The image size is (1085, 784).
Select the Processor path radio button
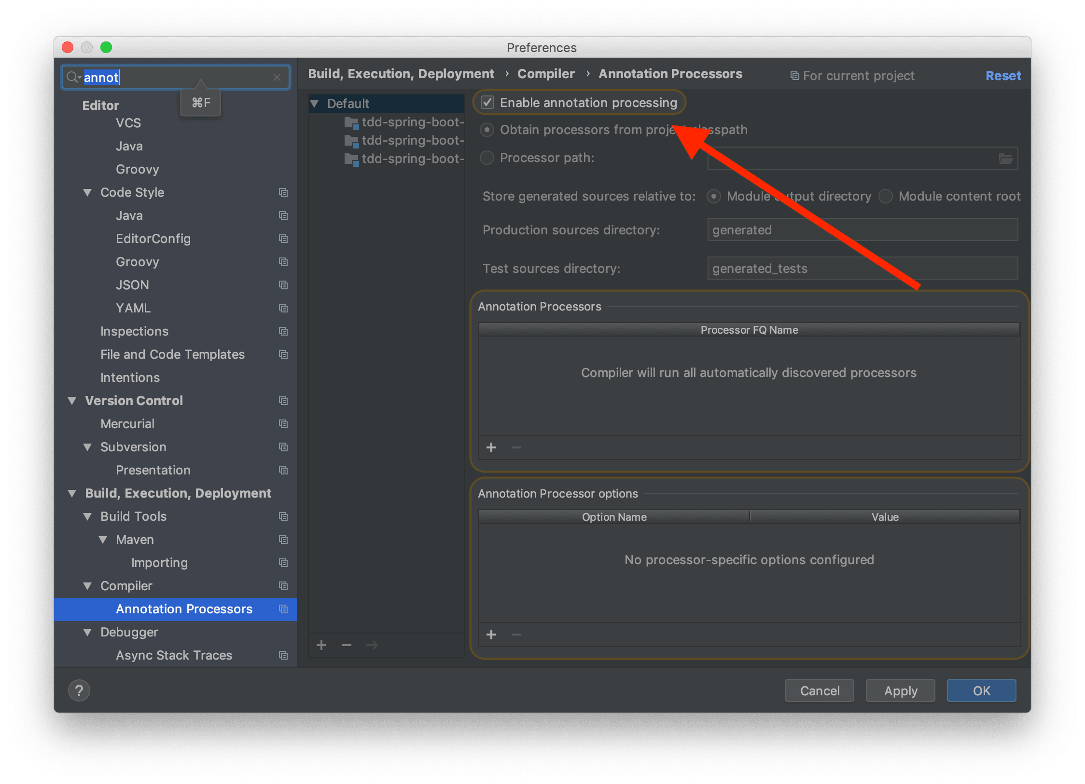pyautogui.click(x=487, y=158)
